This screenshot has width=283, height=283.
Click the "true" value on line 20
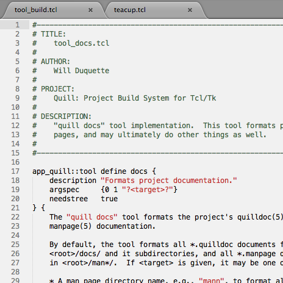click(x=109, y=199)
